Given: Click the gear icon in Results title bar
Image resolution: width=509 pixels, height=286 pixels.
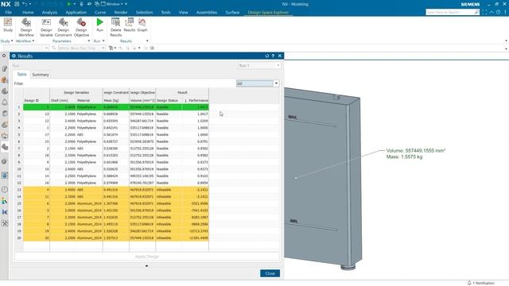Looking at the screenshot, I should [14, 56].
